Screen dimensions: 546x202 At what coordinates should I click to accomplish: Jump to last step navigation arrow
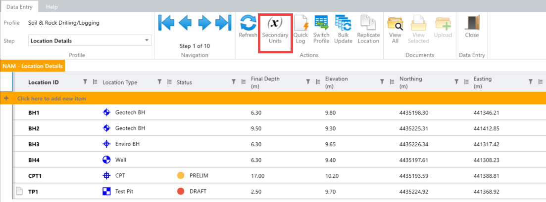(x=223, y=23)
